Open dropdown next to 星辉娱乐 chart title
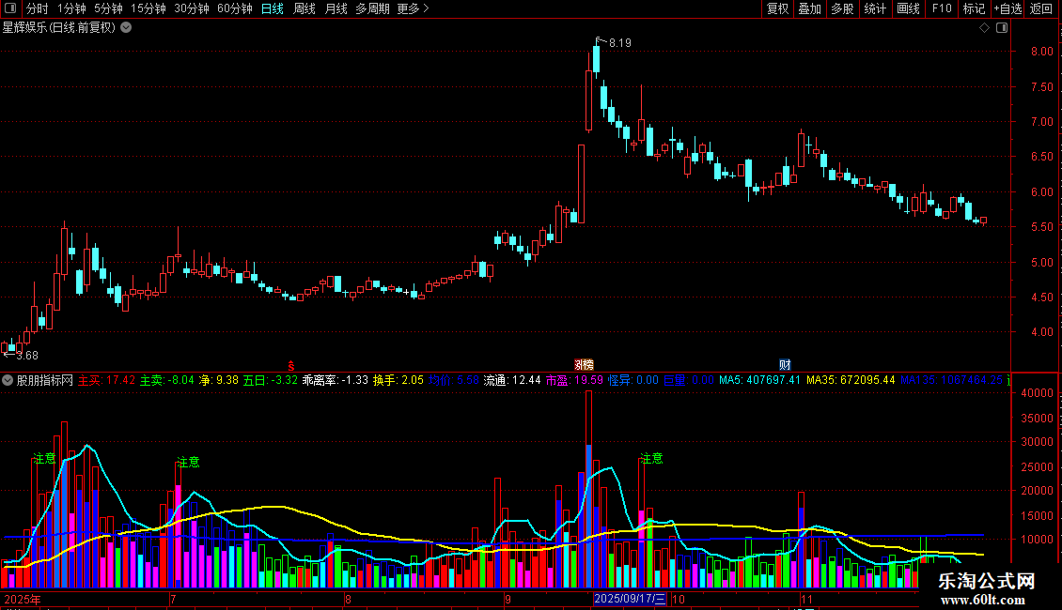Image resolution: width=1062 pixels, height=610 pixels. (126, 28)
